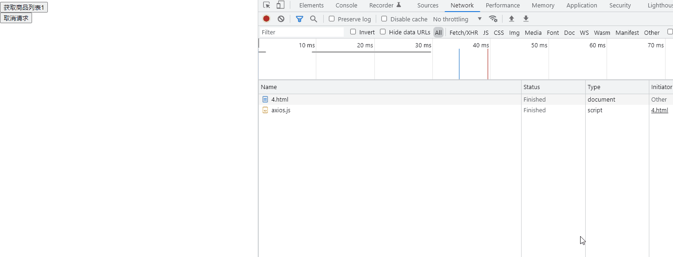
Task: Toggle the network filter funnel icon
Action: 300,19
